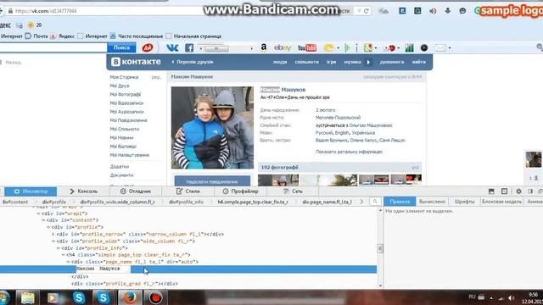The image size is (543, 305).
Task: Select the h4.simple.page_top breadcrumb
Action: coord(253,202)
